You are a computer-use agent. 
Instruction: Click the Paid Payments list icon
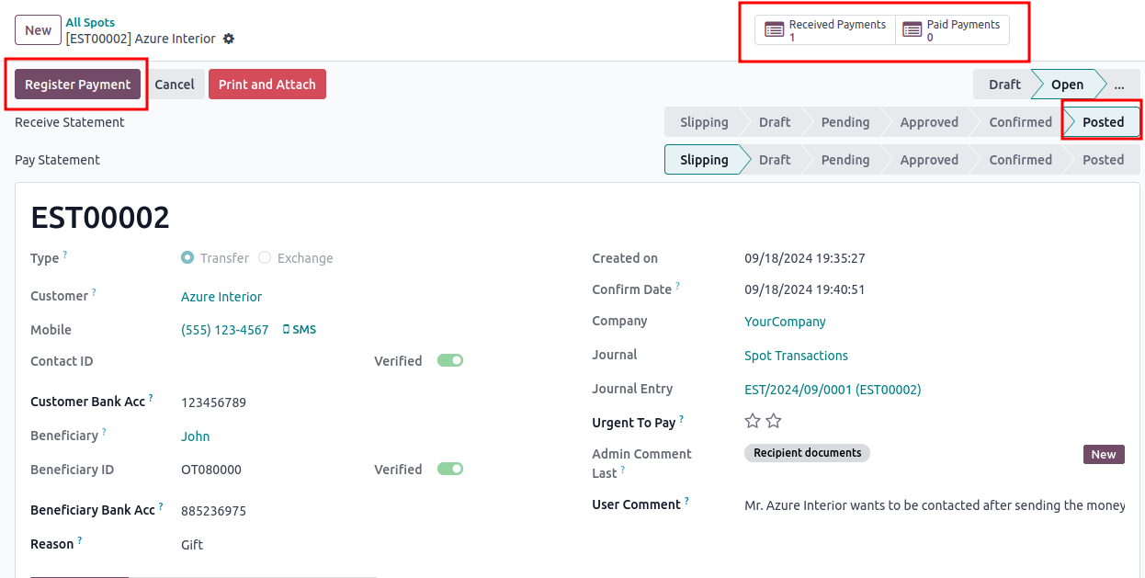(912, 30)
